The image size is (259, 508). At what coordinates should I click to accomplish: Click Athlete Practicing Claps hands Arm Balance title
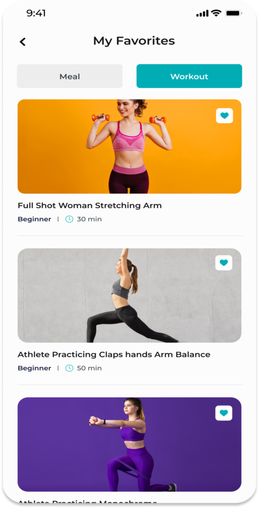tap(114, 354)
